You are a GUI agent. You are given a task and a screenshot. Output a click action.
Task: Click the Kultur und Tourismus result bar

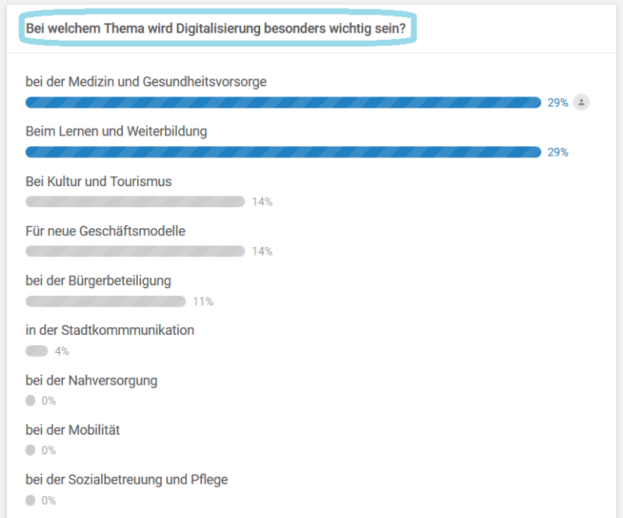point(135,202)
